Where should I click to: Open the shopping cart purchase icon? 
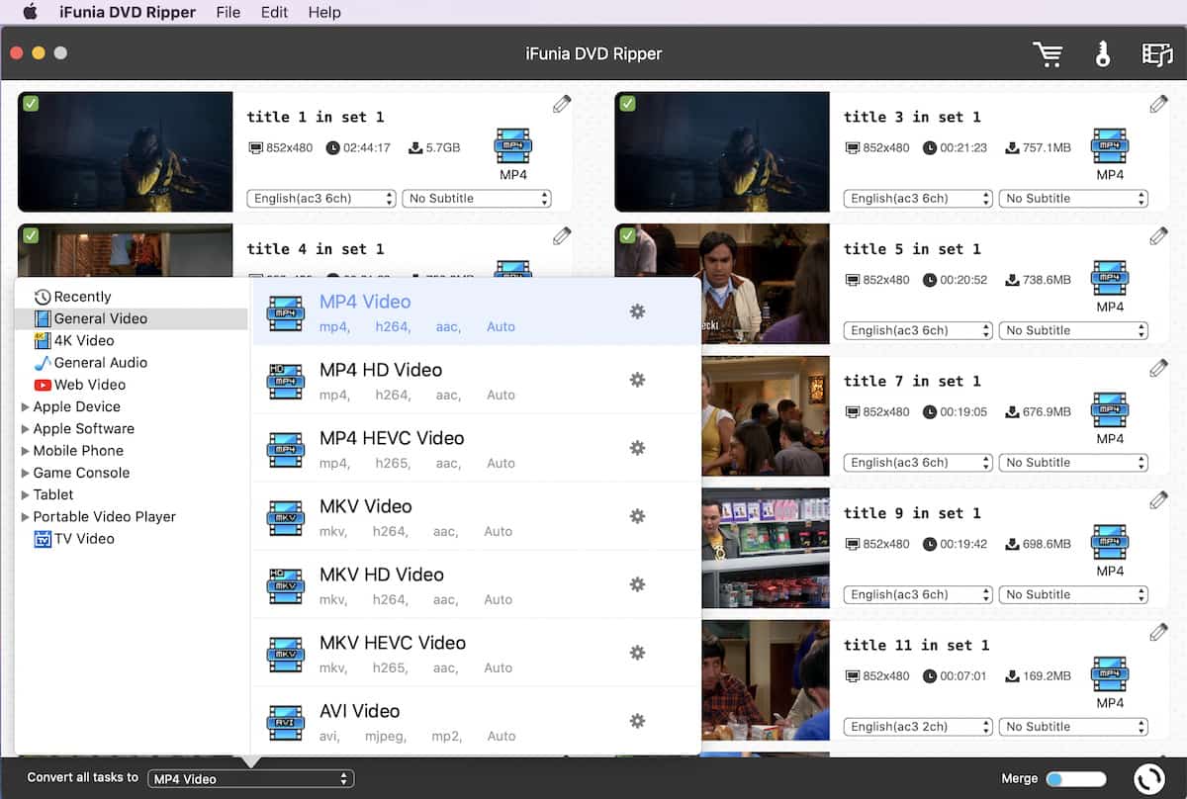point(1048,54)
